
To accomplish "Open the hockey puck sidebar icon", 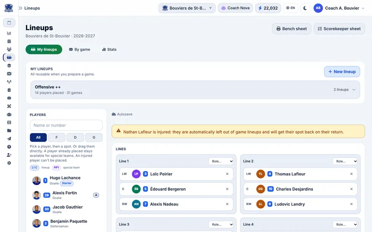I will tap(9, 98).
